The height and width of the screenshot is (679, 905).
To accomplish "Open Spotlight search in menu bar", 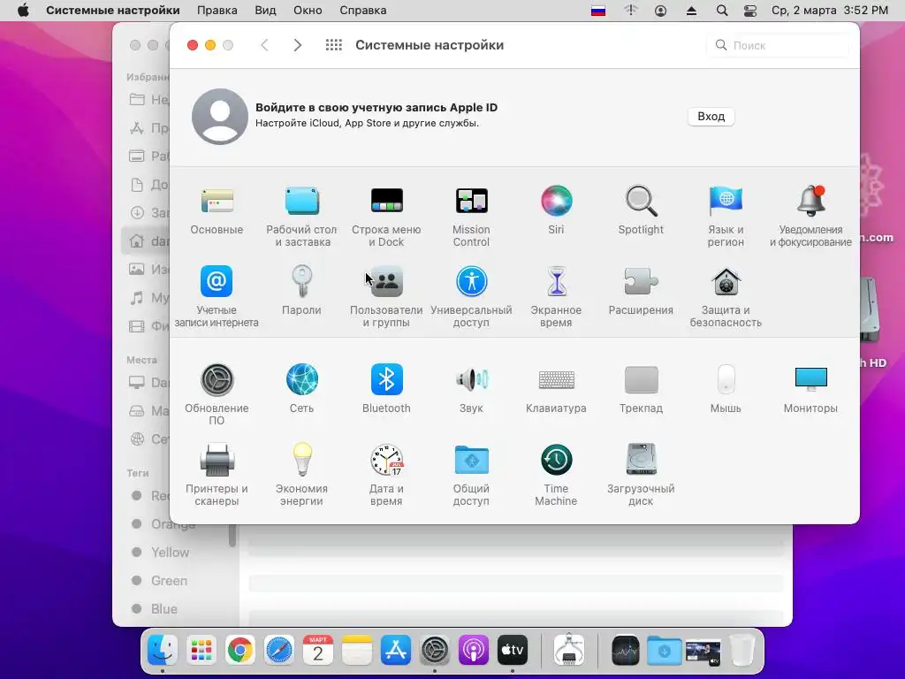I will coord(722,11).
